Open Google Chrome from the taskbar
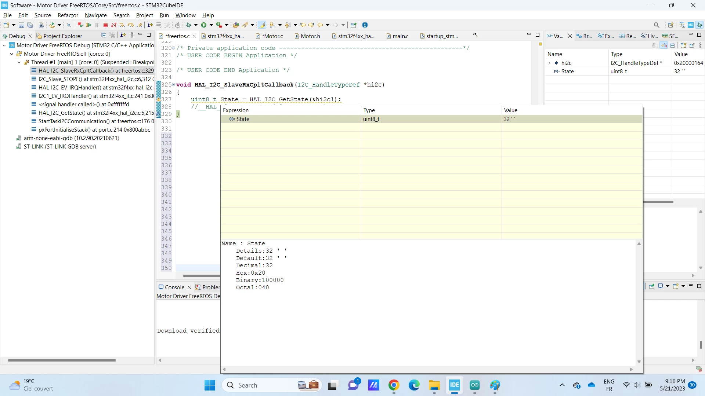Screen dimensions: 705x396 click(394, 385)
